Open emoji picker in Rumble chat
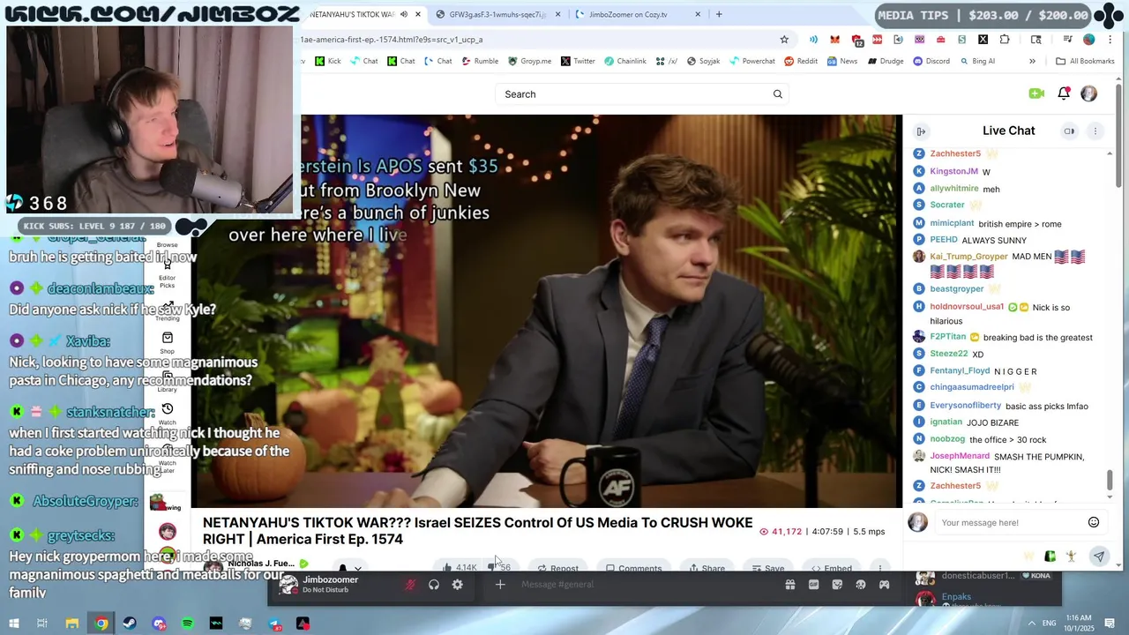 click(x=1094, y=522)
